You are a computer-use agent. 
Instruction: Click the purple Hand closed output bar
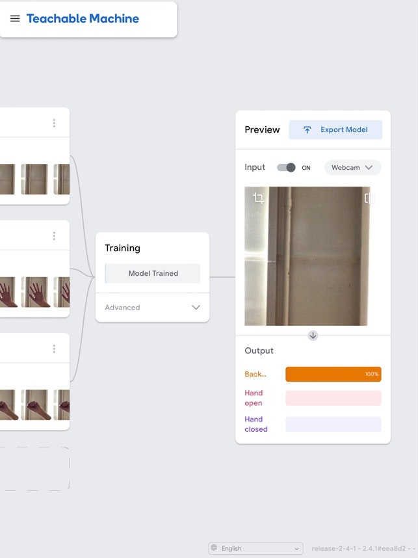click(333, 424)
